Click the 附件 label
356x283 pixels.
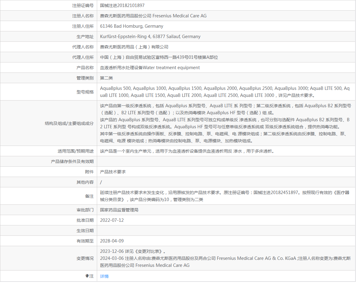tap(89, 172)
